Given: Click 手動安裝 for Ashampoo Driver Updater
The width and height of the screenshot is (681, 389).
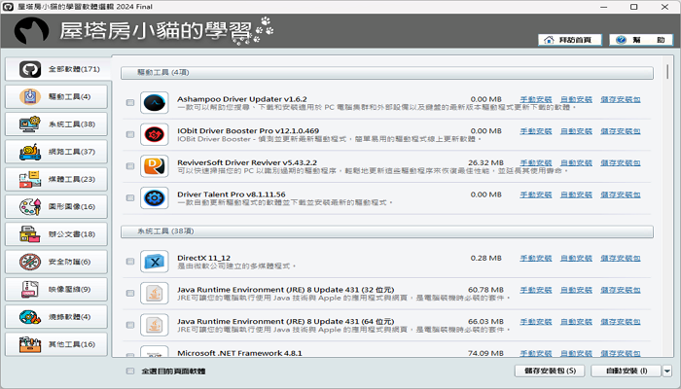Looking at the screenshot, I should point(536,99).
